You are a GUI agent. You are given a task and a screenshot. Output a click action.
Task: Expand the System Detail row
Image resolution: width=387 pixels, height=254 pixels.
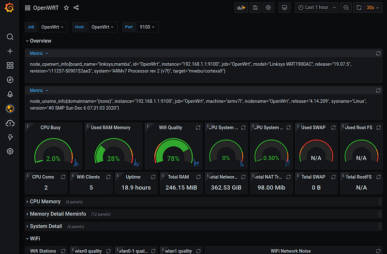[x=45, y=226]
